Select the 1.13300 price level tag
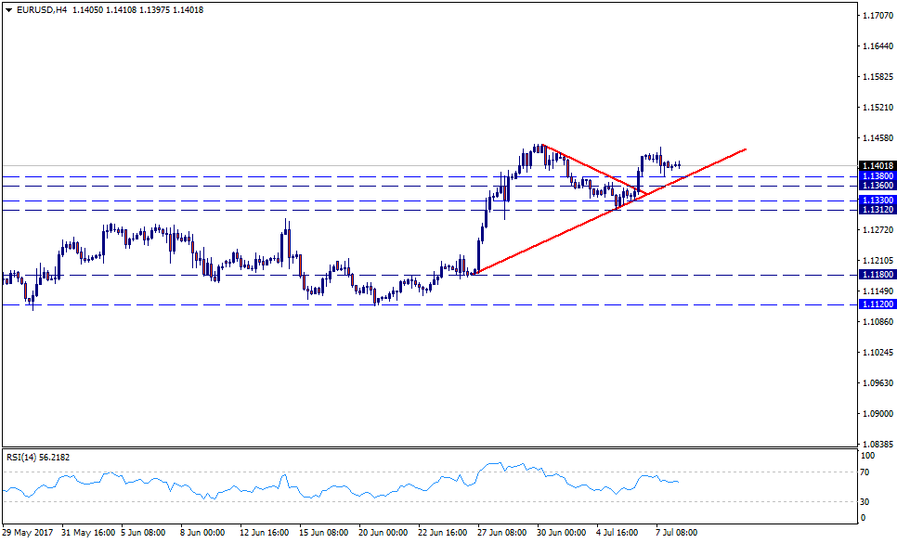 click(876, 200)
